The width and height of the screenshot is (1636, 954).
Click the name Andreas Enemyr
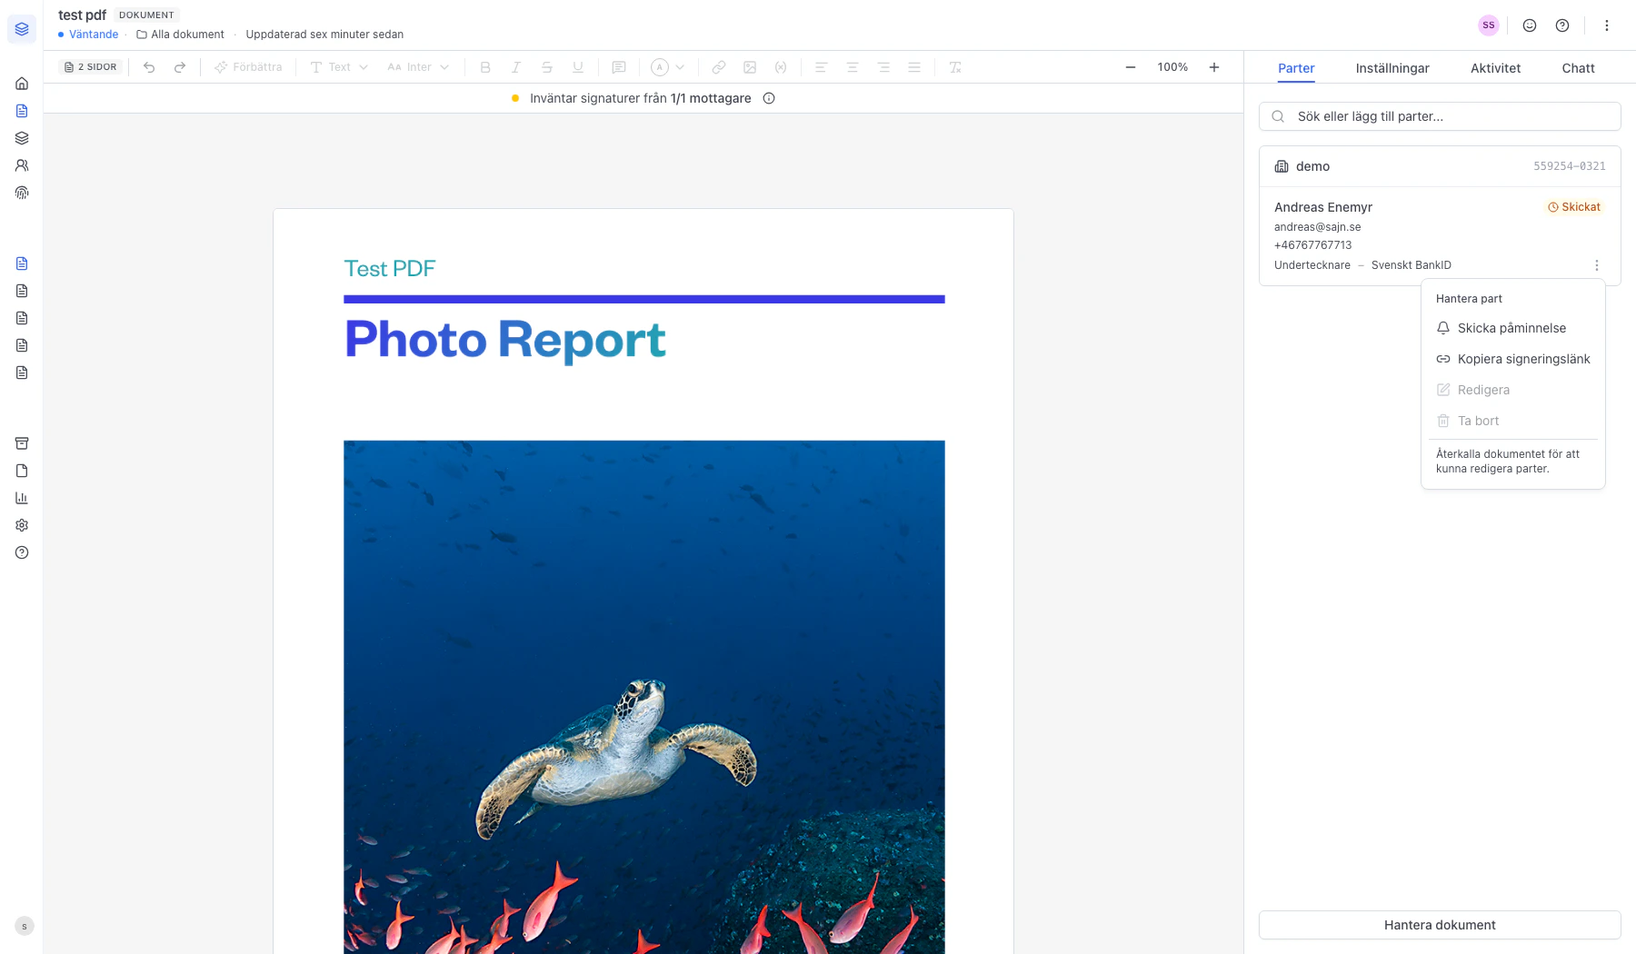pyautogui.click(x=1323, y=207)
